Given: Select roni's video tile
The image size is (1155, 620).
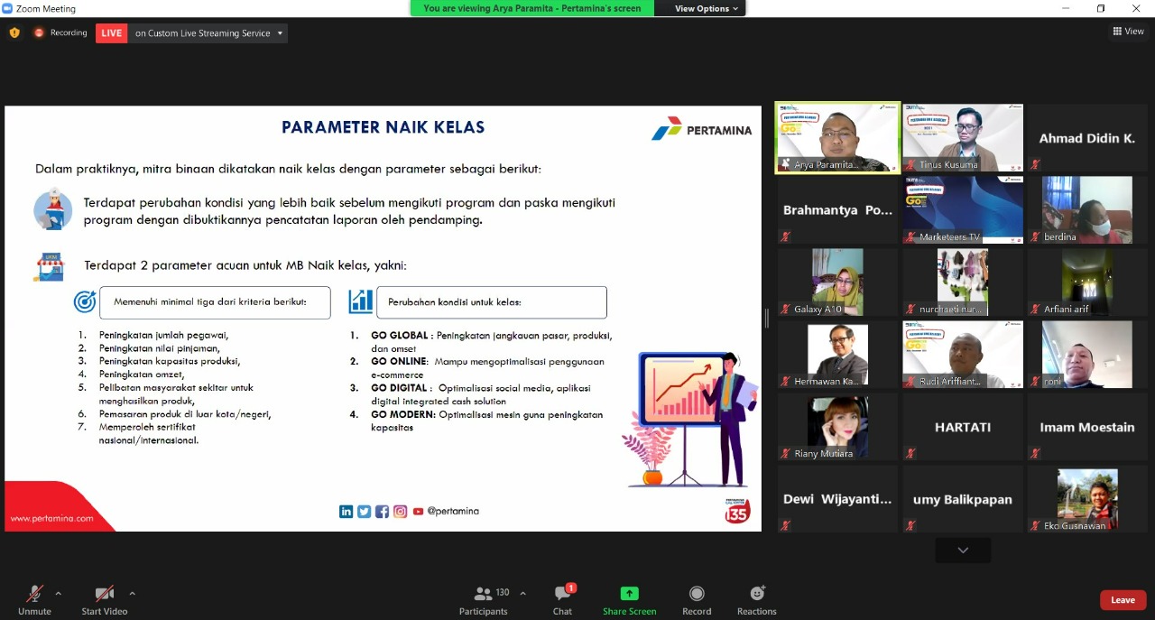Looking at the screenshot, I should point(1087,354).
